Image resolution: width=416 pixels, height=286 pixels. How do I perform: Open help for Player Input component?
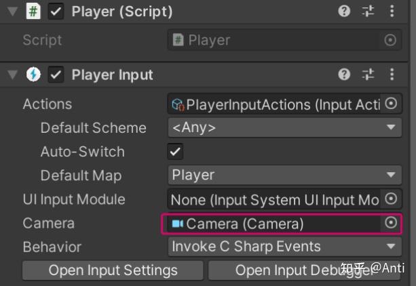pyautogui.click(x=345, y=75)
